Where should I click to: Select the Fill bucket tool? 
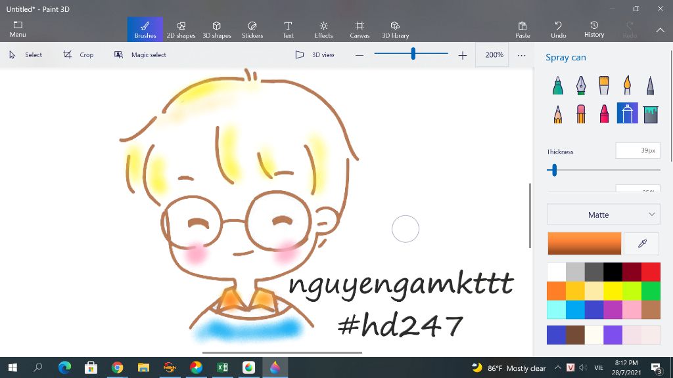tap(651, 114)
